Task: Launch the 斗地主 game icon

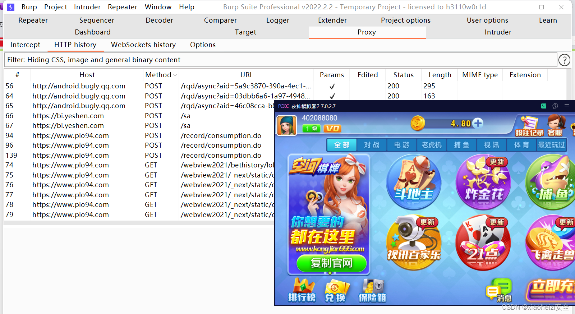Action: coord(414,182)
